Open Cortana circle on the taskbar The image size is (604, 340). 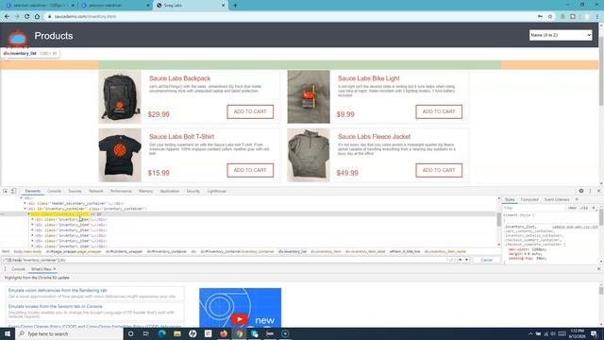130,333
